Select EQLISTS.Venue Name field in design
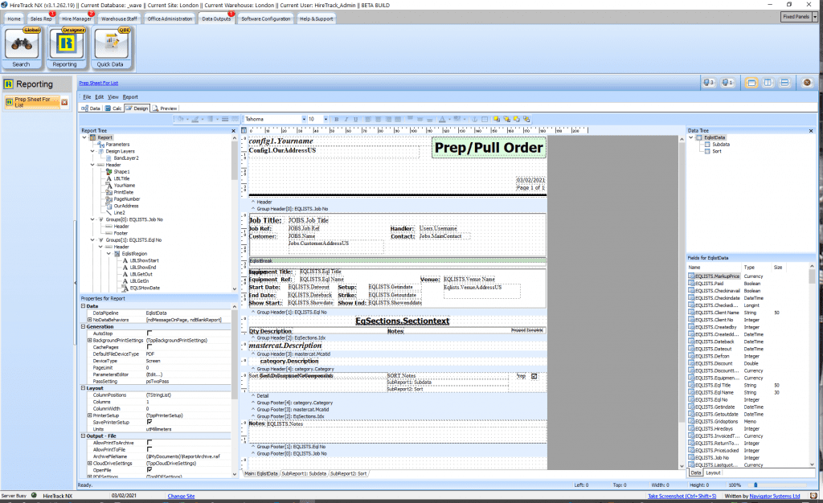This screenshot has height=503, width=823. coord(469,280)
